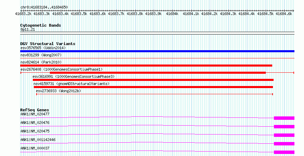Viewport: 304px width, 156px height.
Task: Click the 41684k ruler tick label
Action: 172,14
